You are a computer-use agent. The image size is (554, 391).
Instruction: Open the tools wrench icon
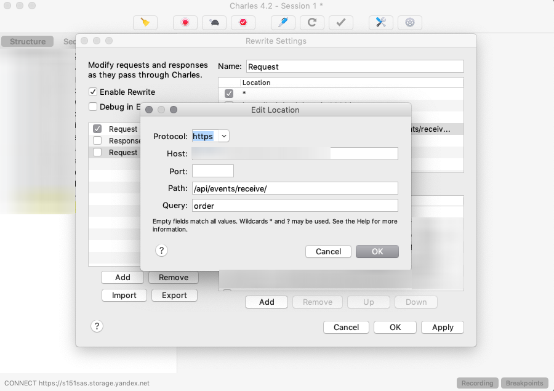381,23
